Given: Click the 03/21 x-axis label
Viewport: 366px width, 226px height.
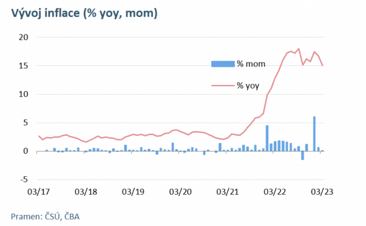Looking at the screenshot, I should (228, 191).
